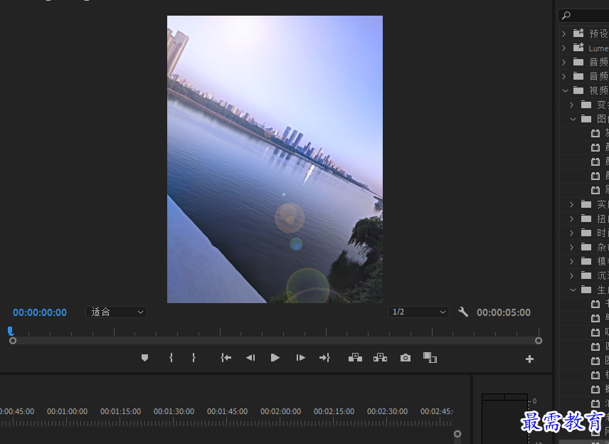Click 00:01:45:00 on the timeline ruler
Screen dimensions: 609x444
pos(227,411)
